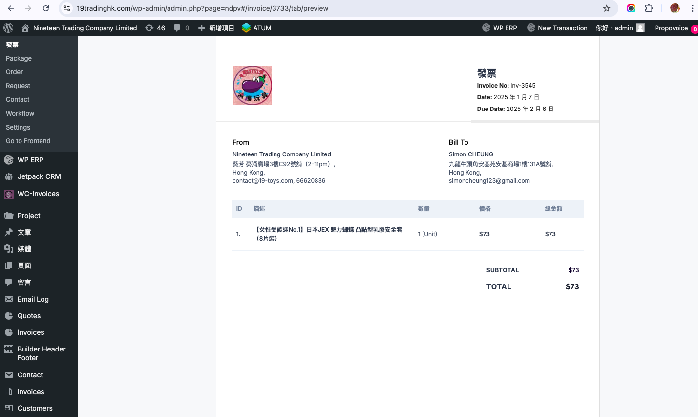Open the Chrome three-dot menu

[692, 8]
